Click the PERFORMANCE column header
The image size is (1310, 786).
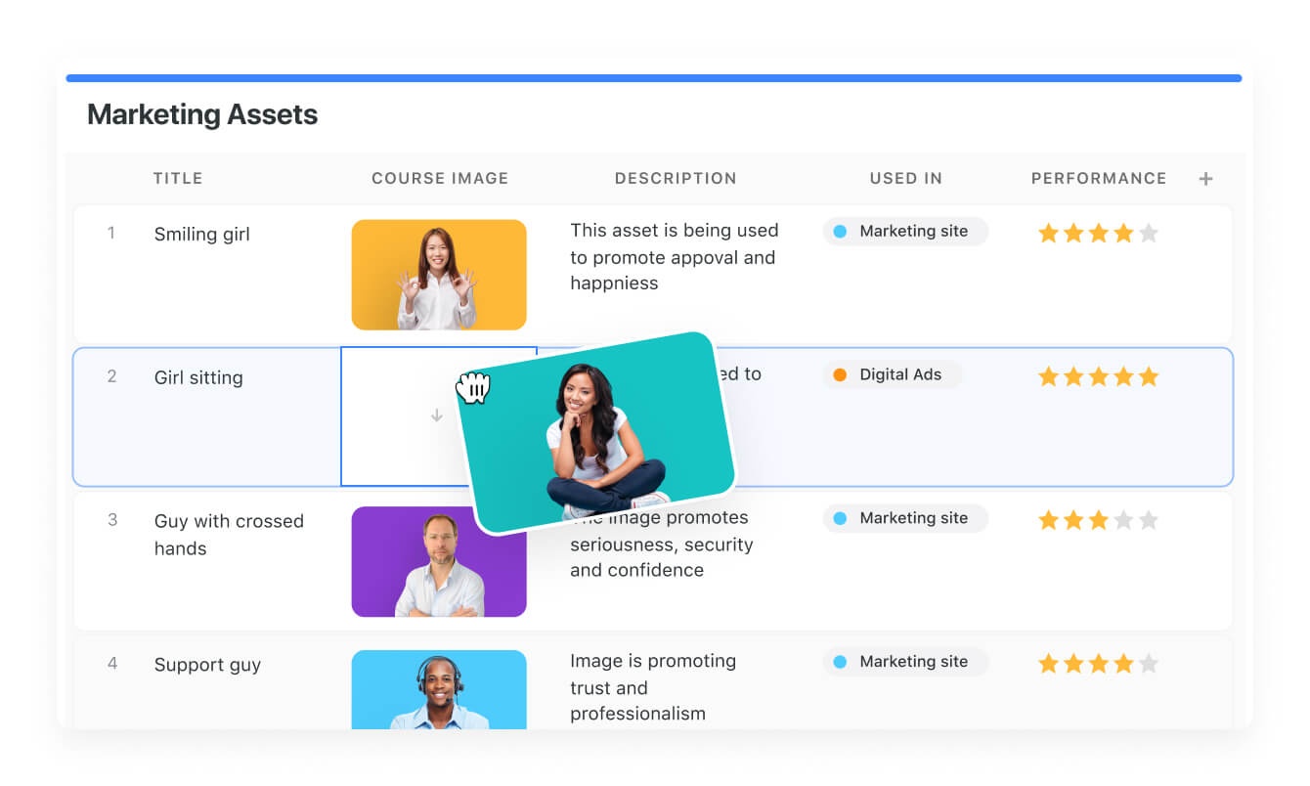point(1099,179)
